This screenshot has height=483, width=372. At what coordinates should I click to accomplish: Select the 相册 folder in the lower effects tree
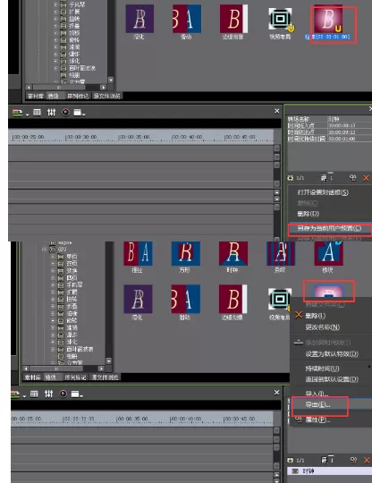(x=72, y=356)
